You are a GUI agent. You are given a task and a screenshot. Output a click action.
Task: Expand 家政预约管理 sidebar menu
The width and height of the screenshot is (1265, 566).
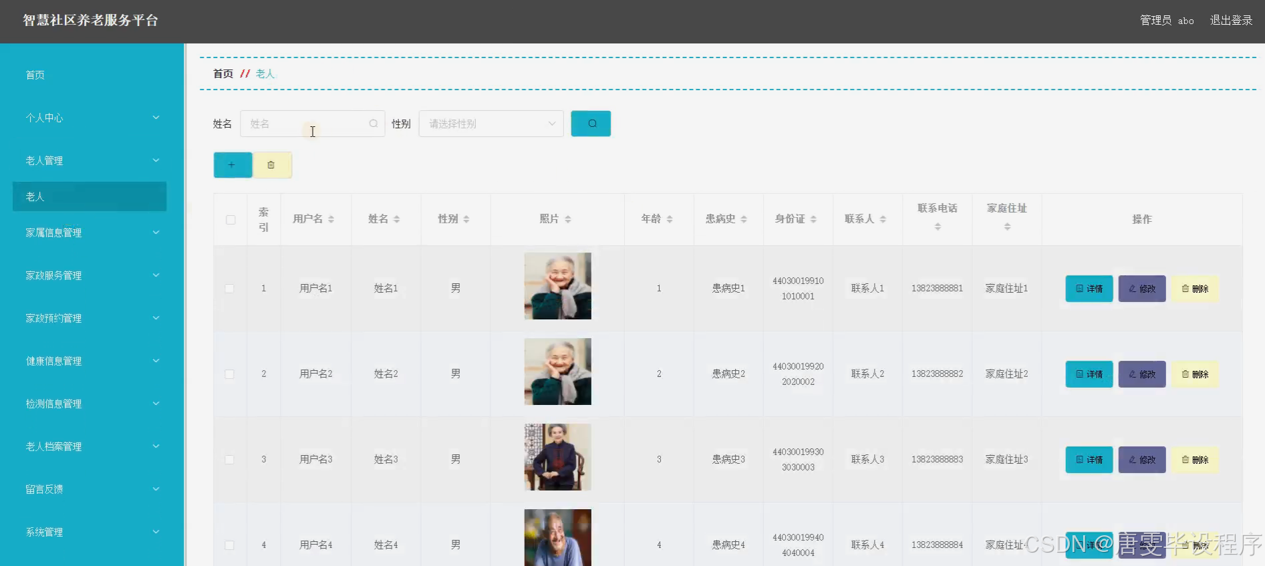click(x=92, y=318)
